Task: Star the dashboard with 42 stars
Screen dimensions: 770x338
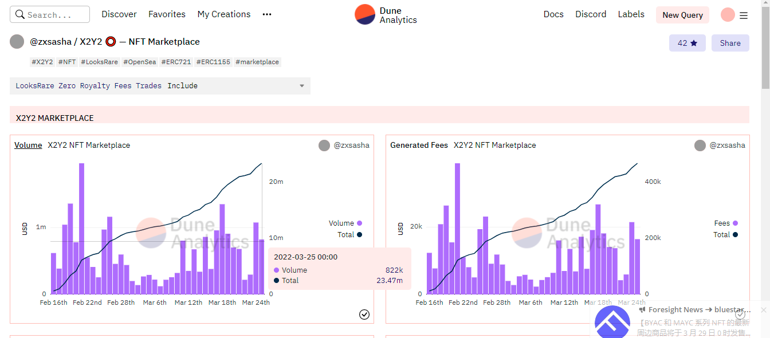Action: click(687, 43)
